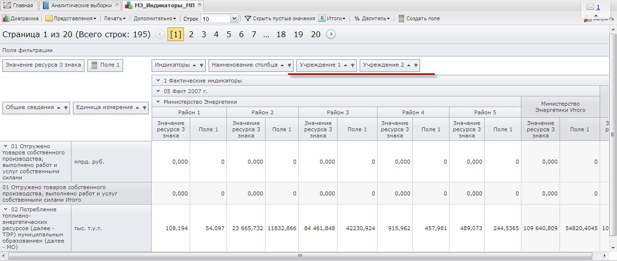The height and width of the screenshot is (261, 617).
Task: Click Скрыть пустые значения filter button
Action: [280, 18]
